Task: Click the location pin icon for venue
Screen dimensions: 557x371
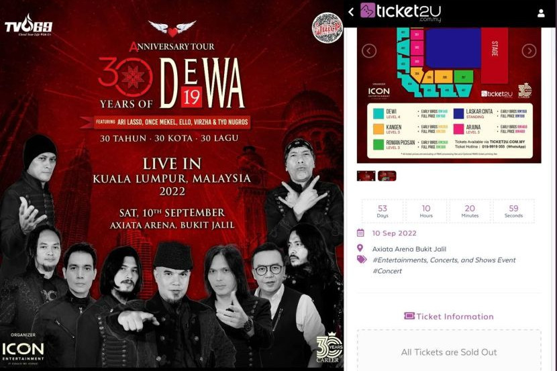Action: (360, 248)
